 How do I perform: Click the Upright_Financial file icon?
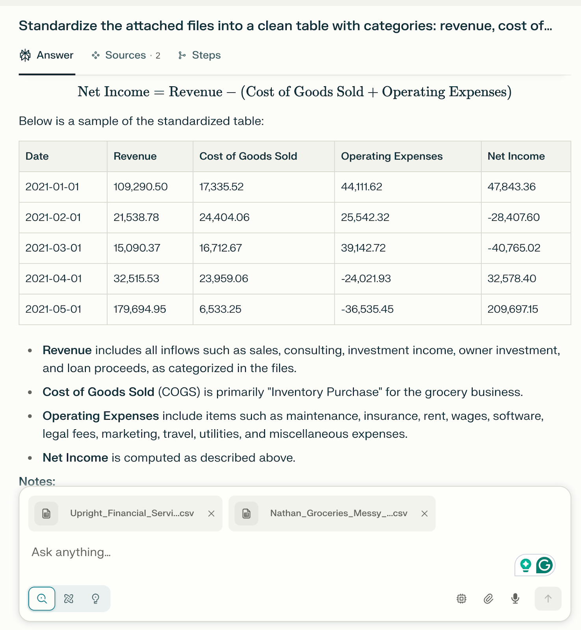click(x=46, y=513)
